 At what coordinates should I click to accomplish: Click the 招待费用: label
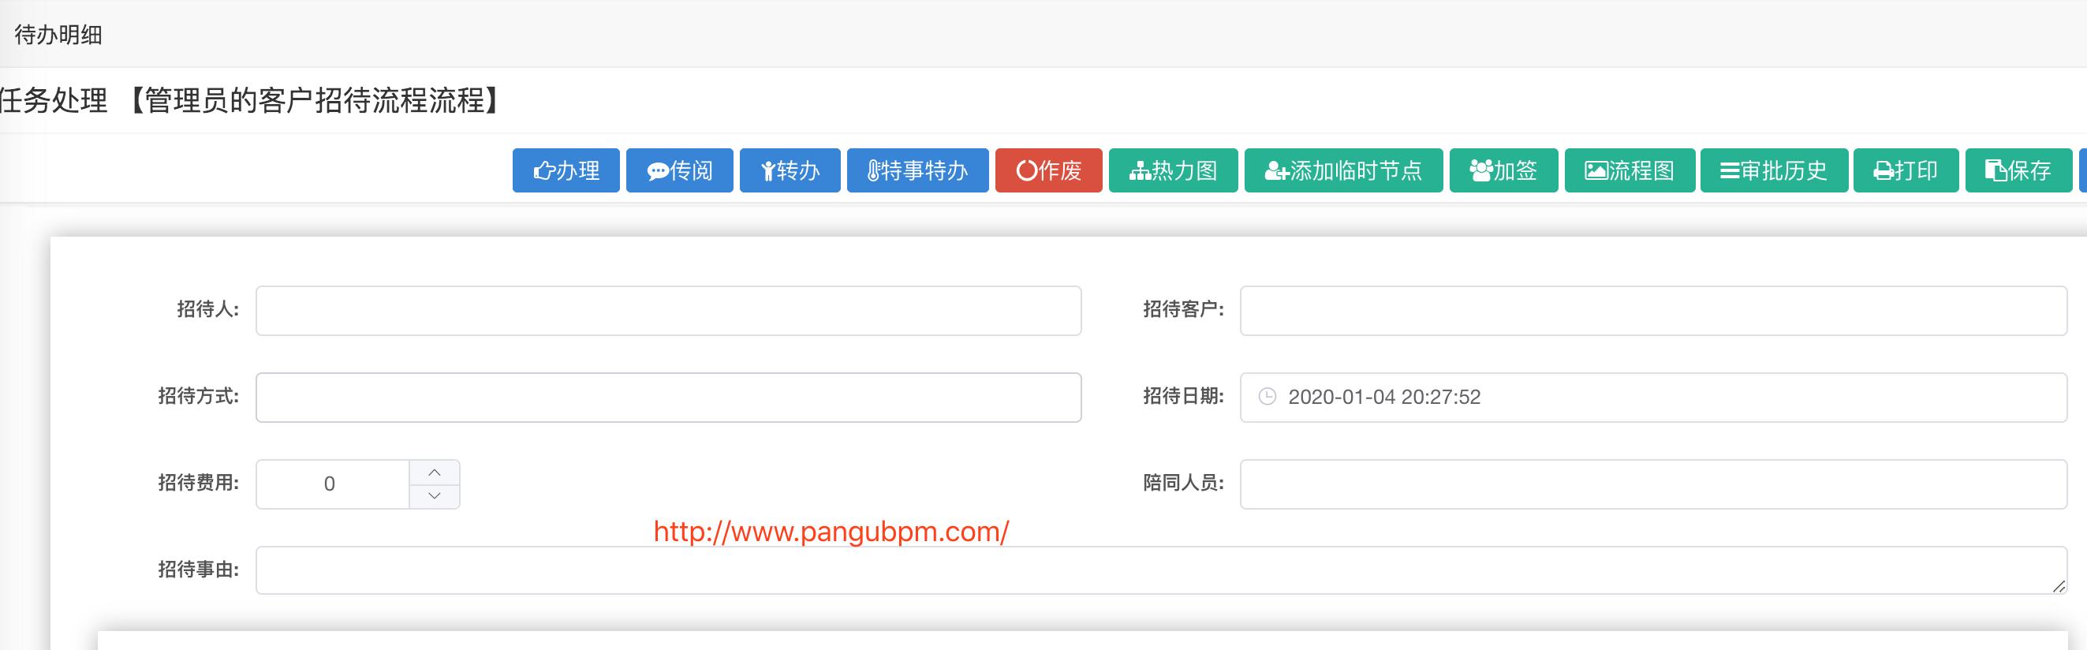click(199, 482)
